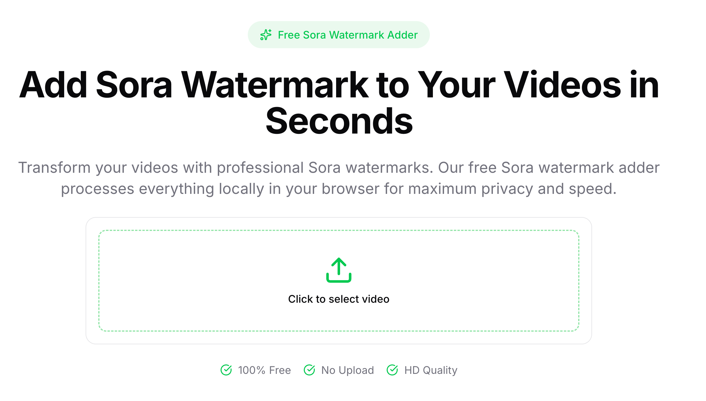
Task: Click the checkmark icon beside No Upload
Action: pyautogui.click(x=309, y=370)
